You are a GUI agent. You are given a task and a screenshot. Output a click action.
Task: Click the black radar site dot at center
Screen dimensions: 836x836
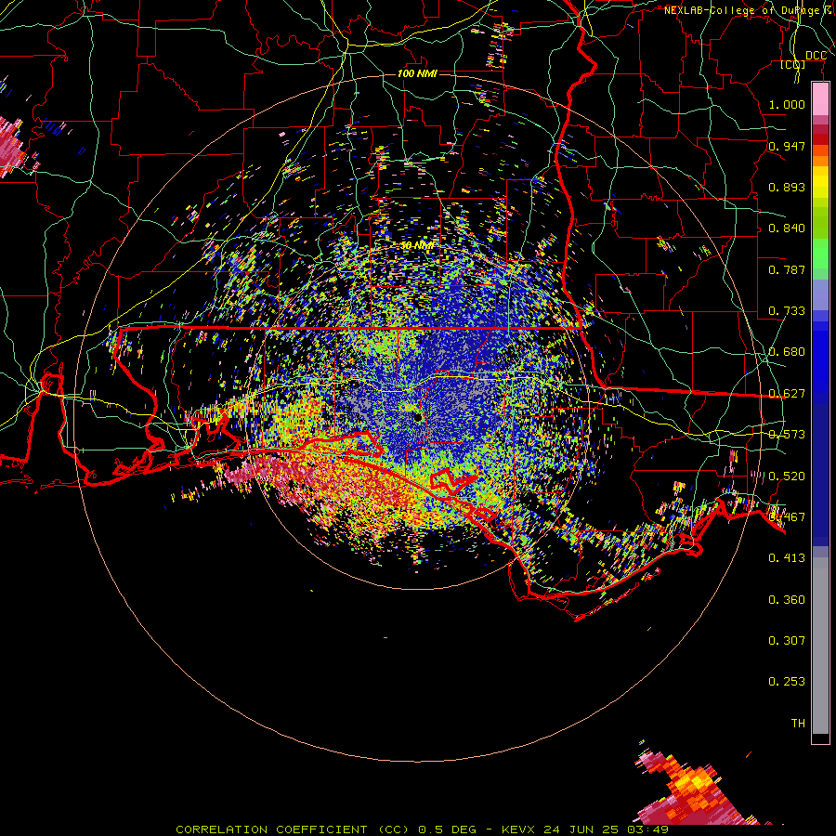[418, 418]
